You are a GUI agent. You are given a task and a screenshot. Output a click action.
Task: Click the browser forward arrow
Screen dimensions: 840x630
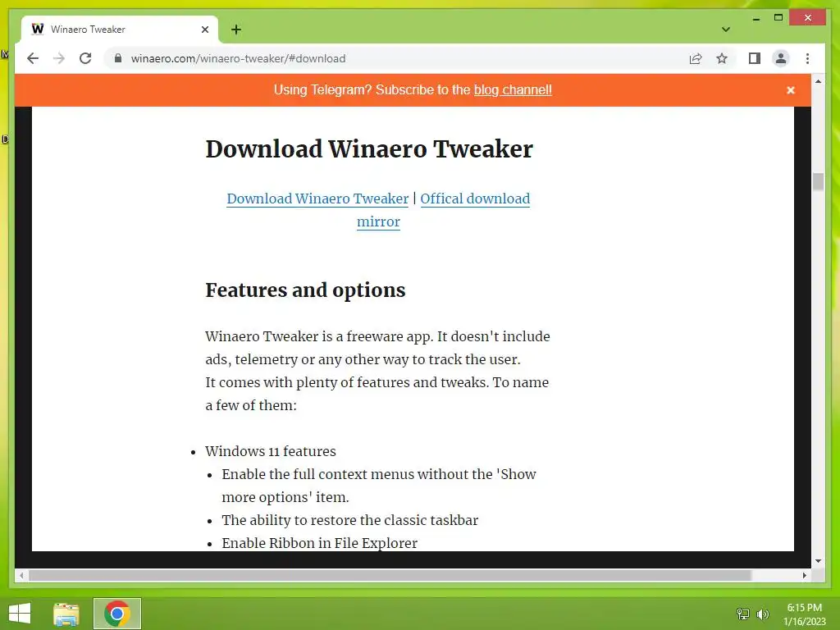pyautogui.click(x=59, y=58)
